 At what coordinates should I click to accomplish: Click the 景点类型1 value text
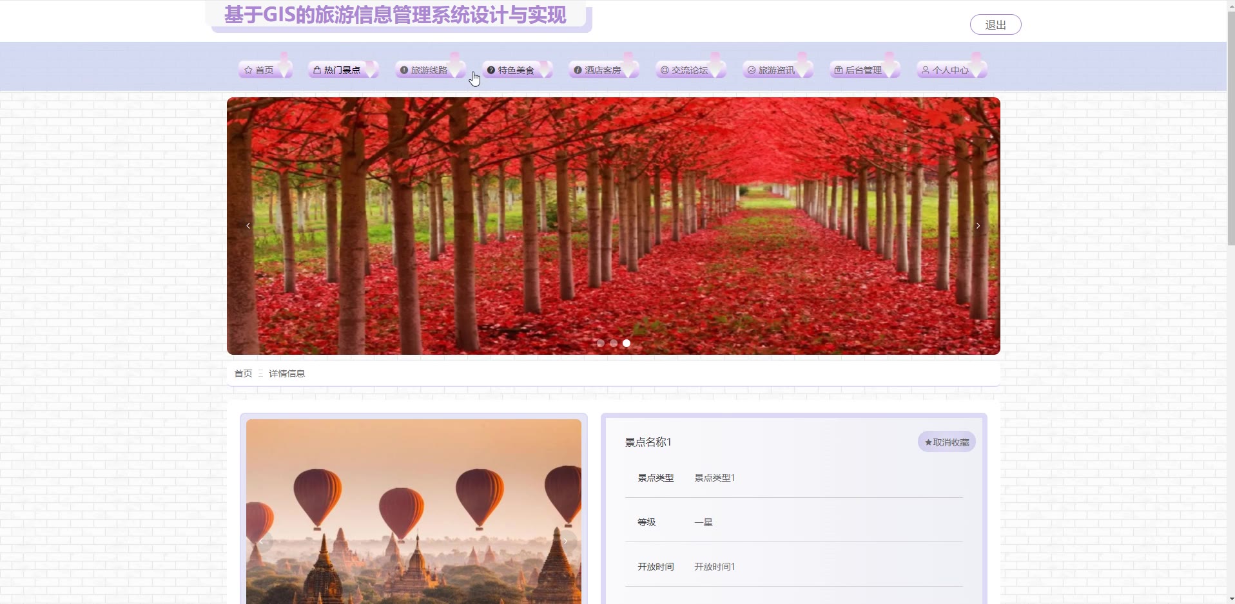(715, 478)
